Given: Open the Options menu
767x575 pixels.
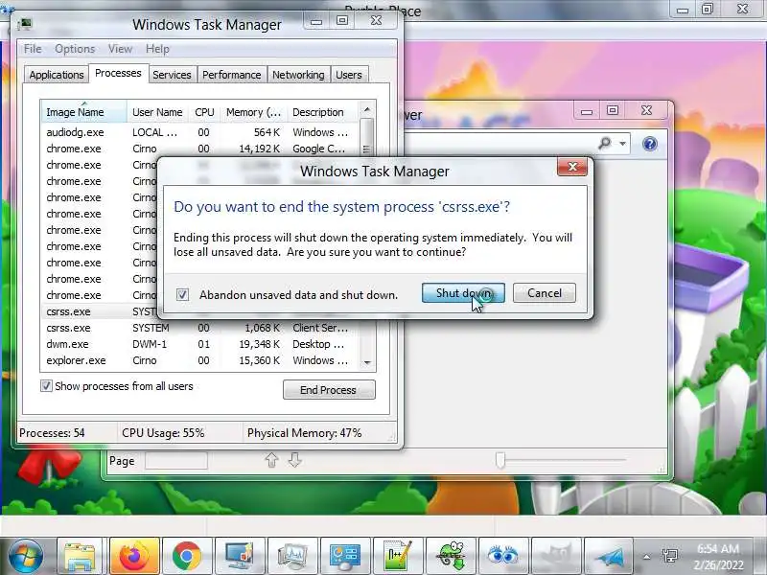Looking at the screenshot, I should pos(75,49).
